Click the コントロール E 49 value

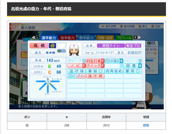coord(55,66)
